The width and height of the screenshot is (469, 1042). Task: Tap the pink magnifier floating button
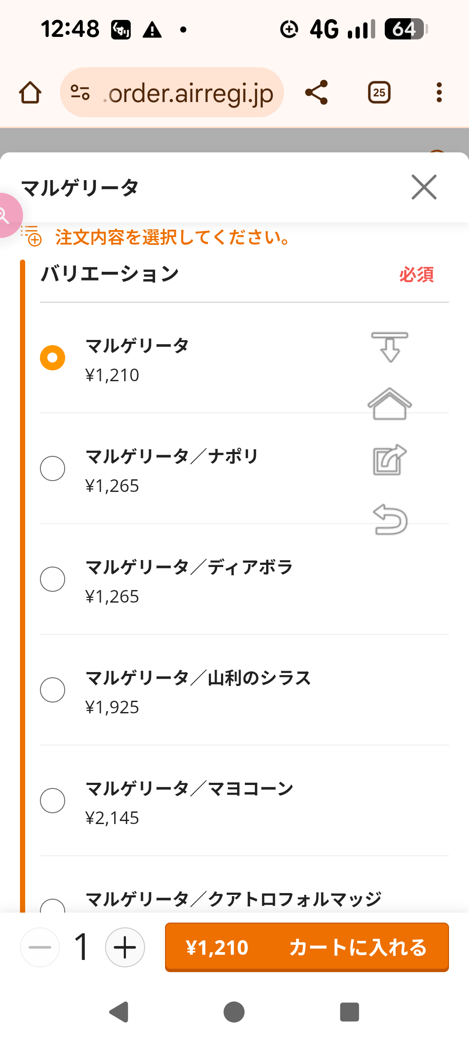[x=6, y=215]
